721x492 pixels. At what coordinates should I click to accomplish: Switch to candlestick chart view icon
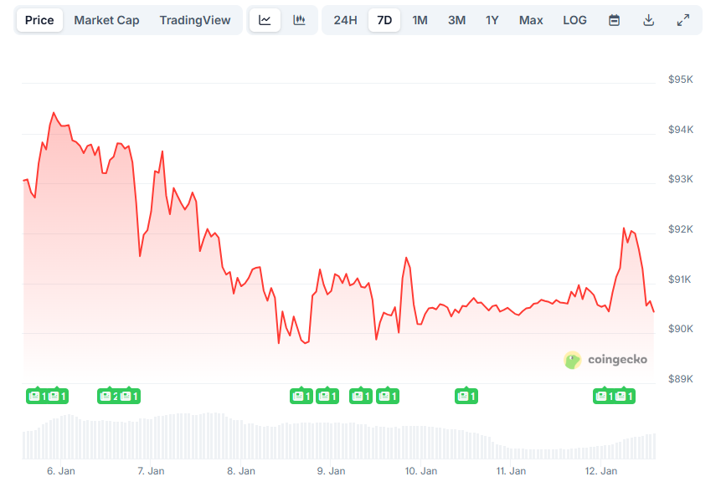tap(299, 20)
